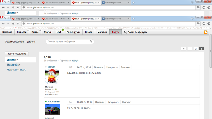
Task: Open the site info icon in front address bar
Action: pyautogui.click(x=24, y=24)
